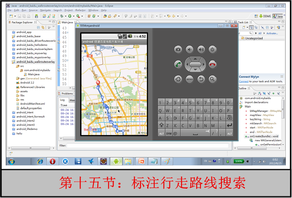292x198 pixels.
Task: Open Internet Explorer from the taskbar
Action: [40, 162]
